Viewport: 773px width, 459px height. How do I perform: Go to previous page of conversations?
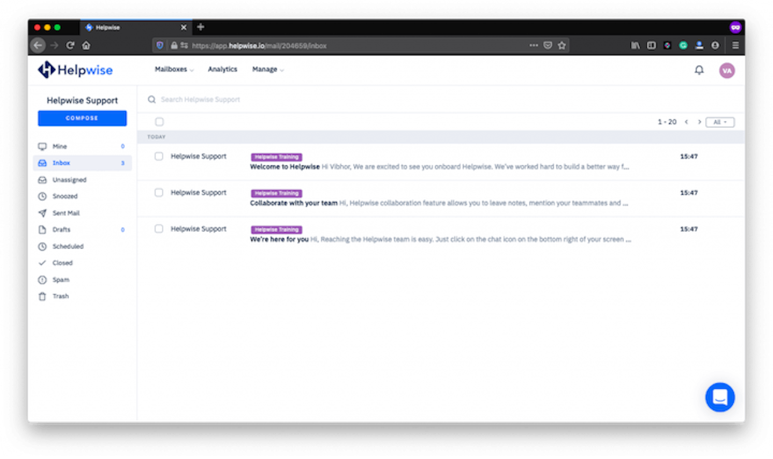[686, 122]
